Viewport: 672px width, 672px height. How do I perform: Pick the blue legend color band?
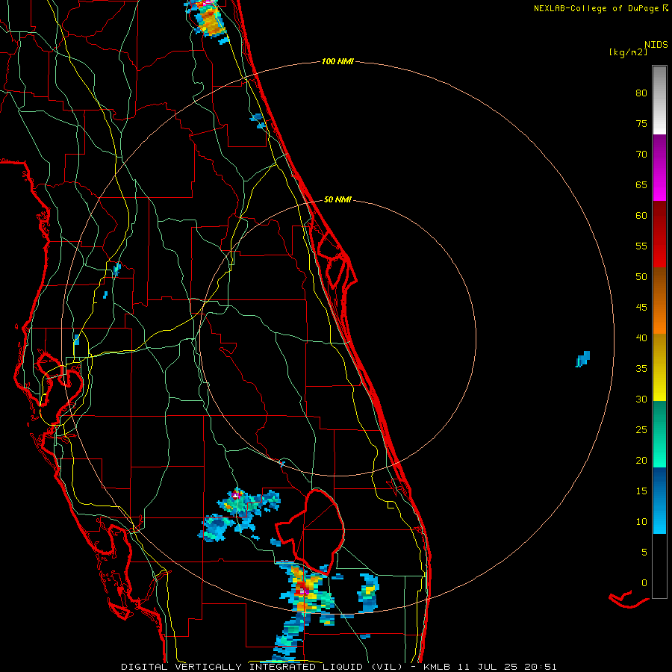tap(659, 500)
